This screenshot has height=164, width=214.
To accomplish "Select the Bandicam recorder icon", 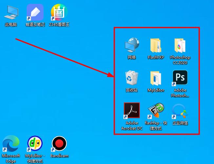I will coord(59,144).
